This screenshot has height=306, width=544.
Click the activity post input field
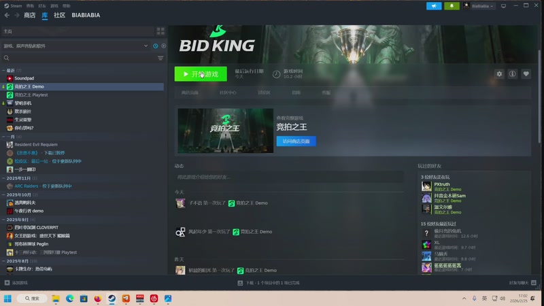(288, 177)
